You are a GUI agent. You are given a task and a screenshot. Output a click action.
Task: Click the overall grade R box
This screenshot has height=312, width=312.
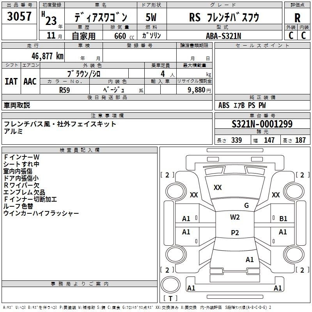coord(297,17)
